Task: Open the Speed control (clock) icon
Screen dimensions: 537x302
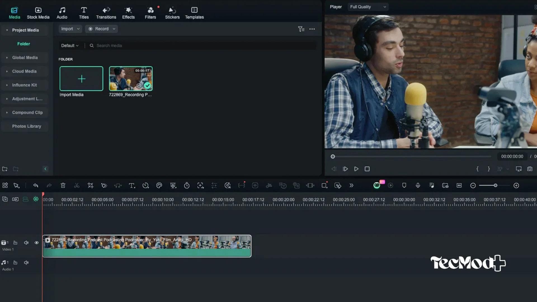Action: tap(145, 185)
